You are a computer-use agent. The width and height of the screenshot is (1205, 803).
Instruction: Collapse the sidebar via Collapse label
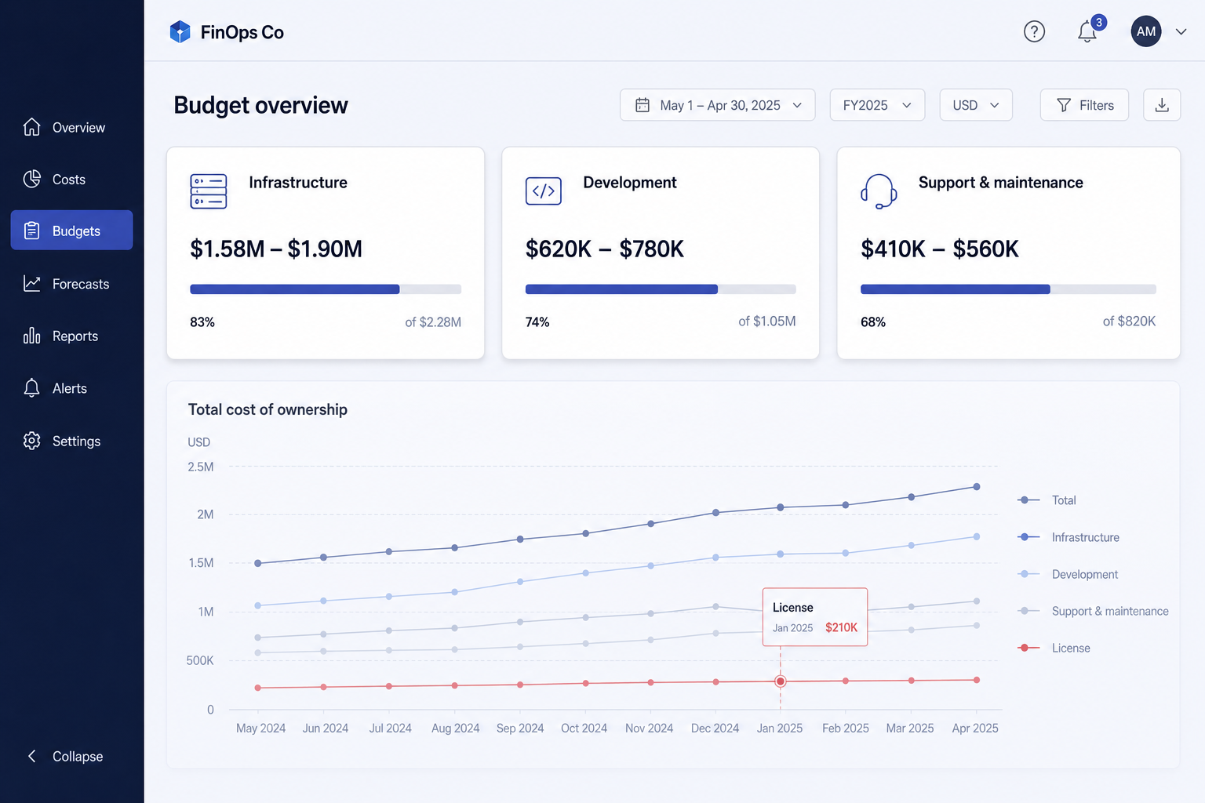(78, 757)
